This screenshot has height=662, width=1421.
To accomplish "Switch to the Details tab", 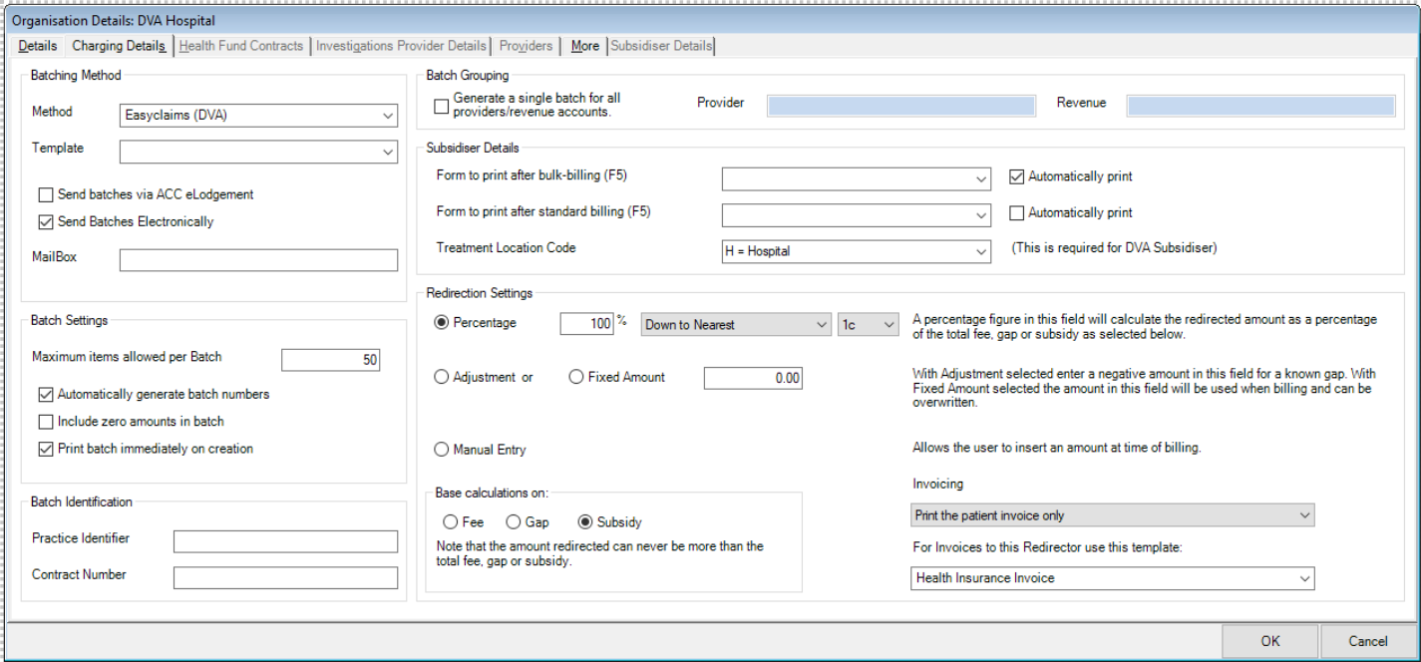I will (38, 46).
